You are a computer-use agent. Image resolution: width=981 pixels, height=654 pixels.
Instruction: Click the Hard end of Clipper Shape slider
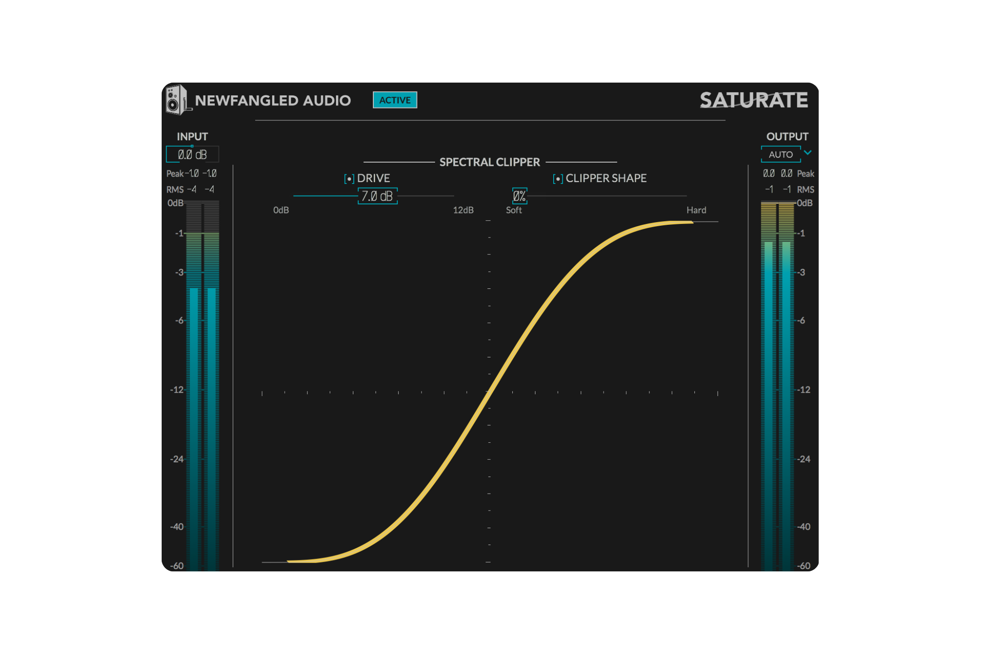pos(696,210)
